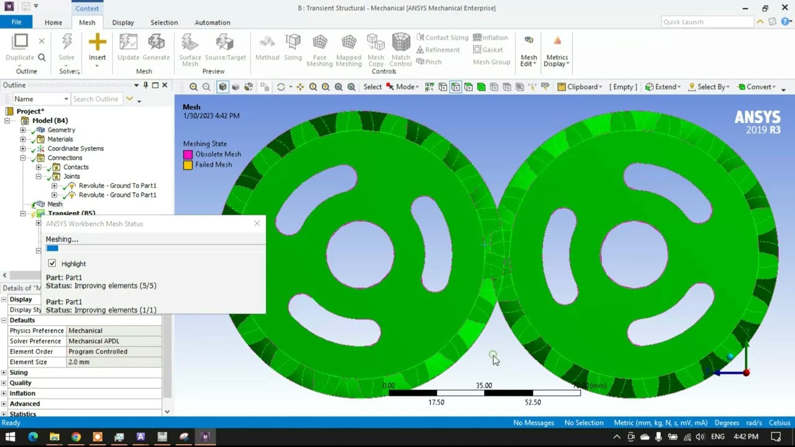795x447 pixels.
Task: Expand the Sizing details section
Action: coord(4,372)
